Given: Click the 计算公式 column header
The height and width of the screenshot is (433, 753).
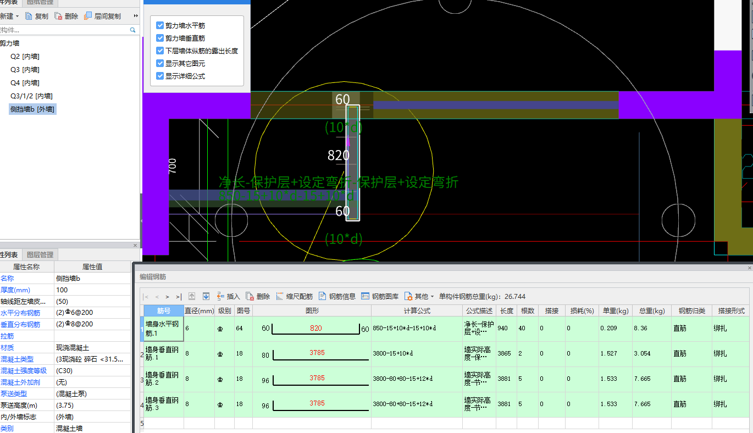Looking at the screenshot, I should [417, 311].
